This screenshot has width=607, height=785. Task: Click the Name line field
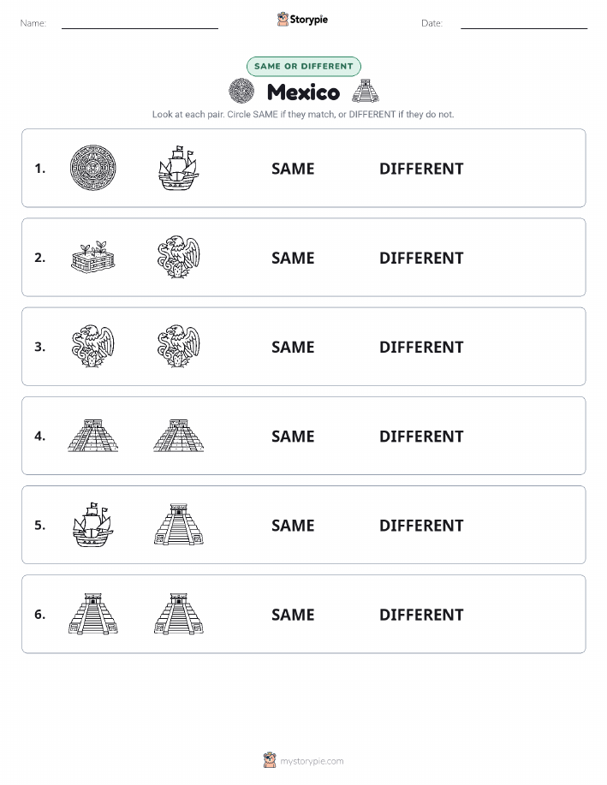[140, 24]
